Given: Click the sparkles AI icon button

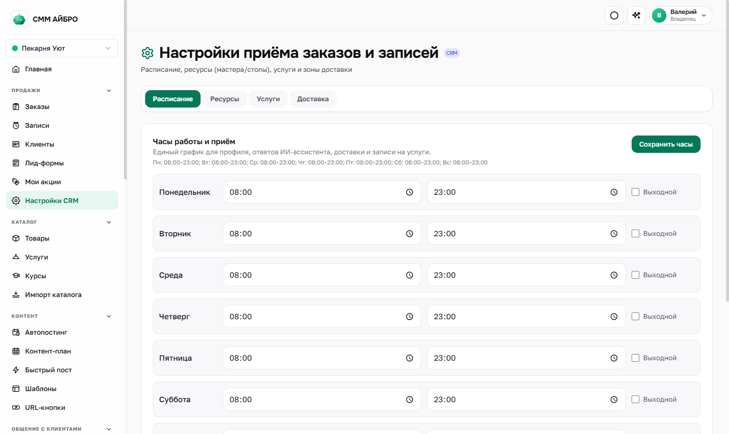Looking at the screenshot, I should [636, 15].
